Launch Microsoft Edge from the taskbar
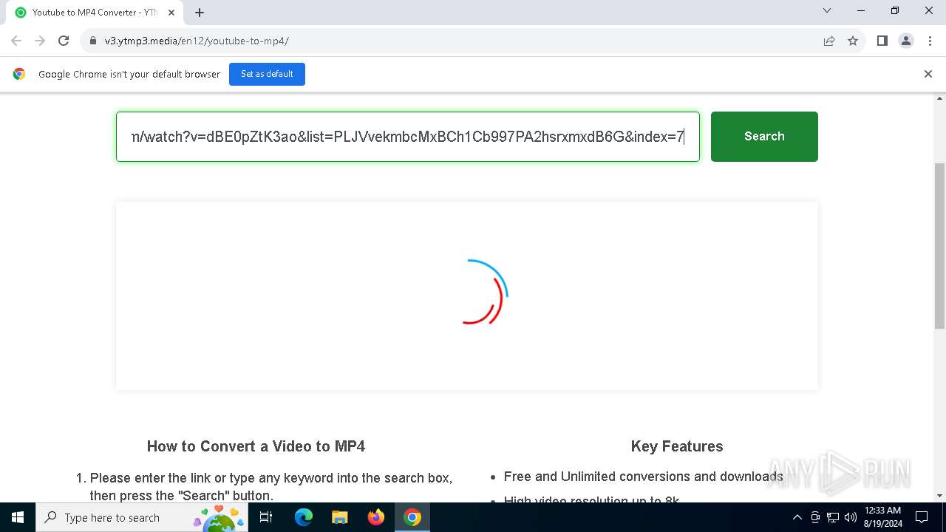This screenshot has height=532, width=946. tap(304, 517)
